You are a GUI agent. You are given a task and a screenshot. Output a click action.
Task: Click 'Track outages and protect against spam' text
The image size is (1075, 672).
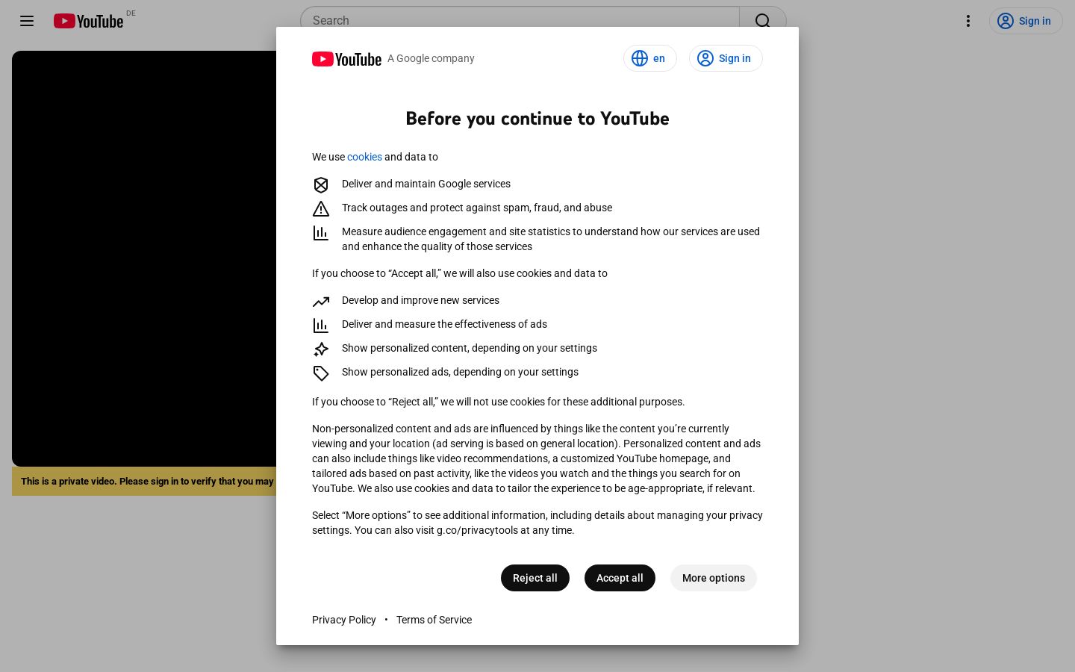click(x=477, y=208)
